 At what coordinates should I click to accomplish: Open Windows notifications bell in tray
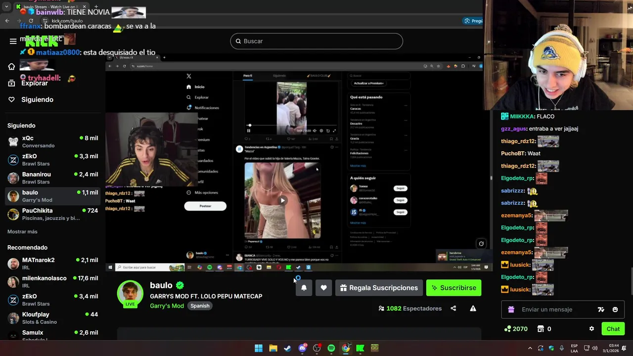pos(625,348)
